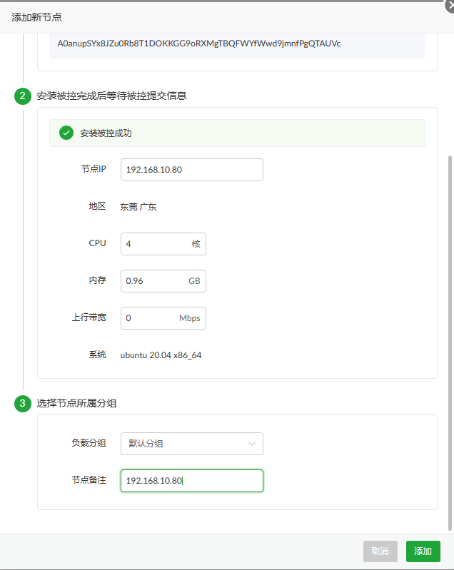Click the 内存 GB input field
The height and width of the screenshot is (570, 454).
163,281
